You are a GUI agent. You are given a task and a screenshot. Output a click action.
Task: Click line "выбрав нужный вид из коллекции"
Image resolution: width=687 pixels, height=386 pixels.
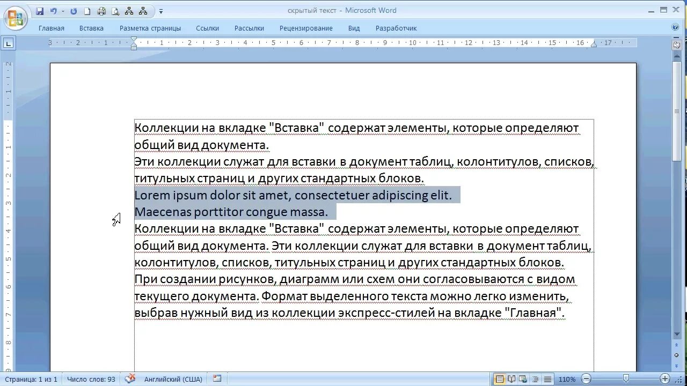click(350, 313)
